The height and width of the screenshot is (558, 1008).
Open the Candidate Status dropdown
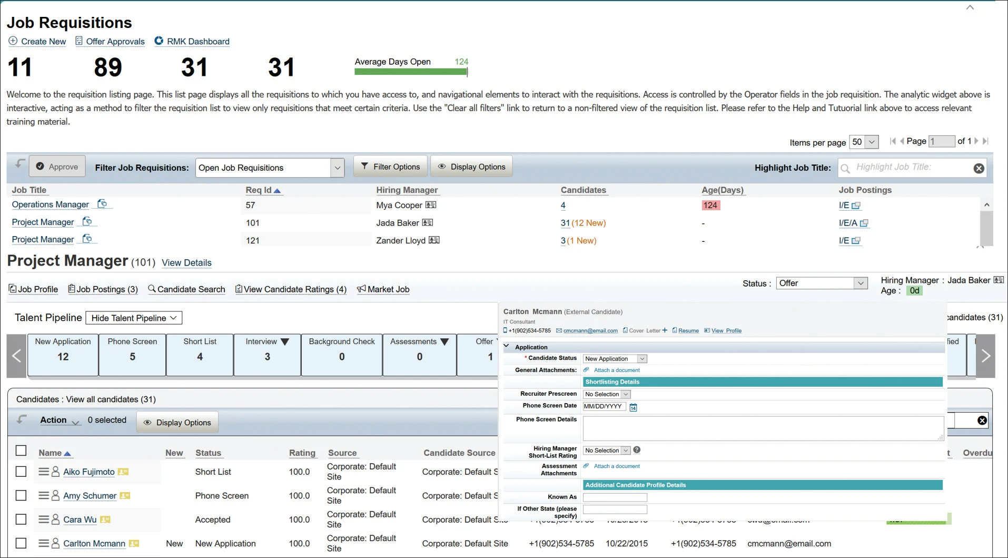coord(641,358)
